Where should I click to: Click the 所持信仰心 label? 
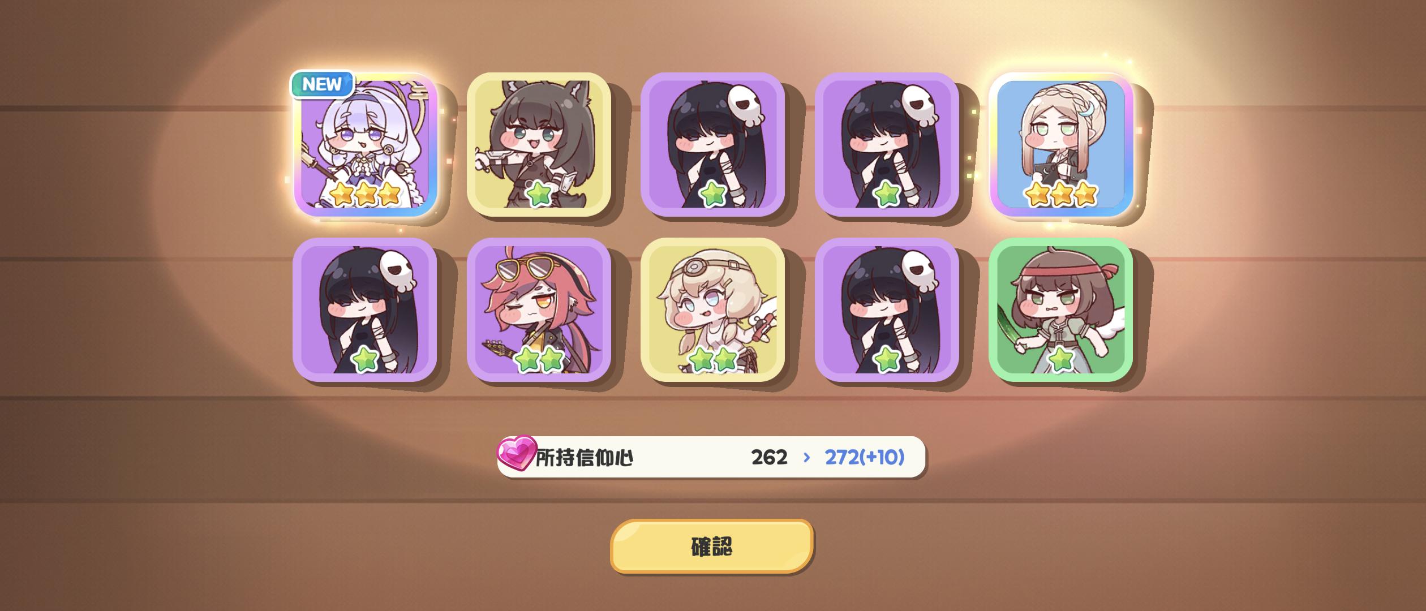click(x=584, y=458)
